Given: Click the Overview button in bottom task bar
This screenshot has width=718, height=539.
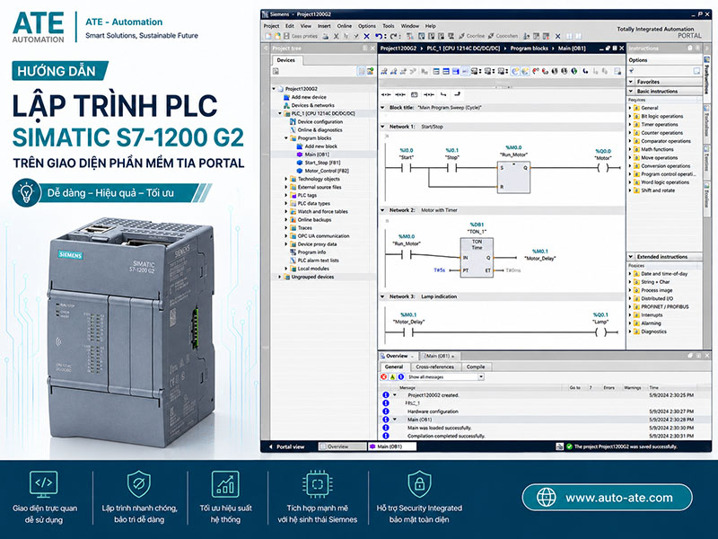Looking at the screenshot, I should pos(343,446).
